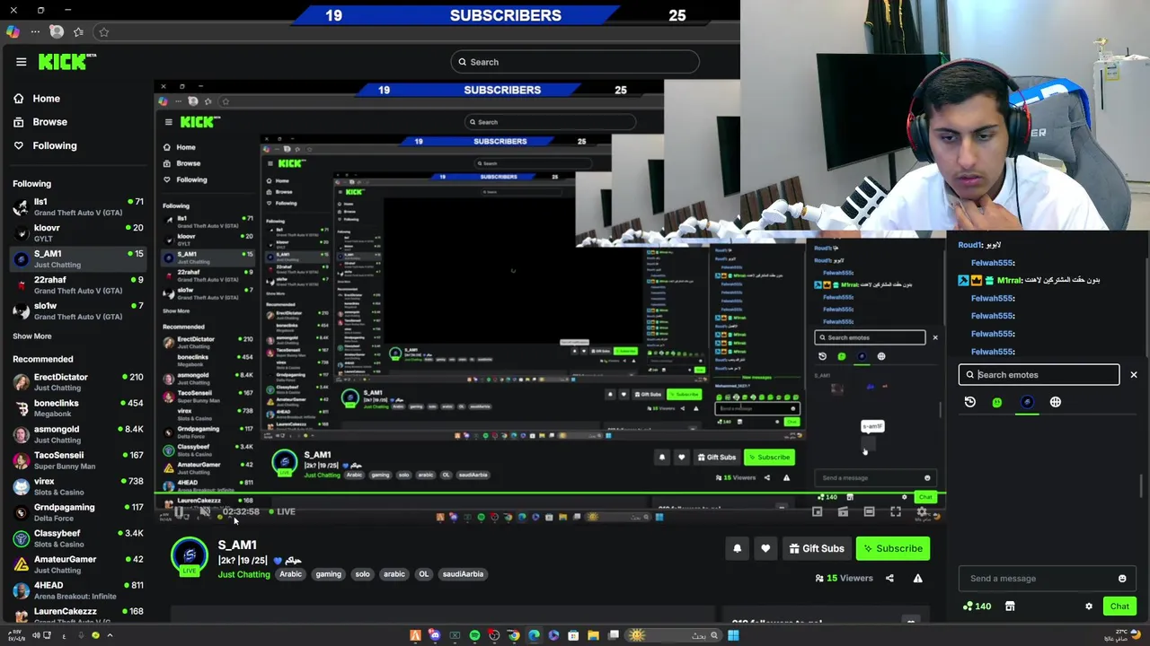Open the stream player settings gear
Screen dimensions: 1150x646
pos(922,511)
